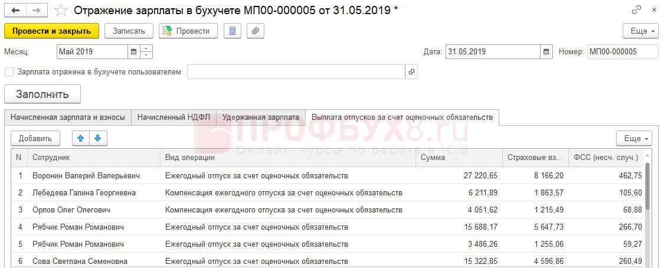Image resolution: width=661 pixels, height=268 pixels.
Task: Move table row down with blue arrow
Action: point(98,138)
